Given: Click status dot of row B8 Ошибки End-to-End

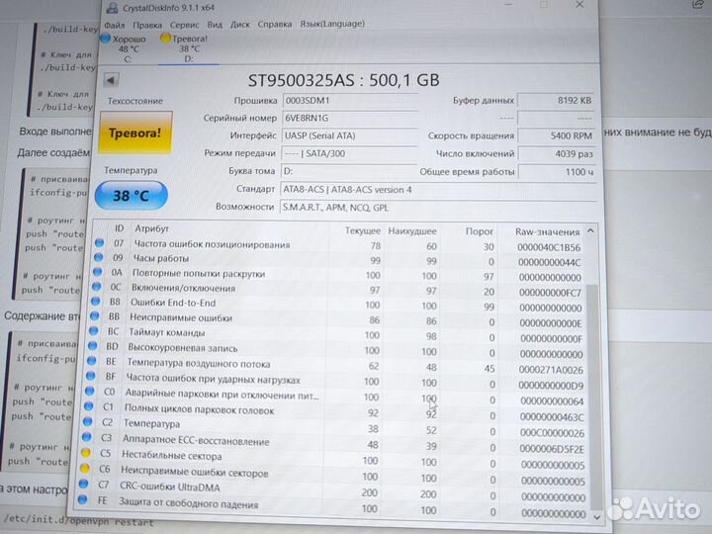Looking at the screenshot, I should click(95, 301).
